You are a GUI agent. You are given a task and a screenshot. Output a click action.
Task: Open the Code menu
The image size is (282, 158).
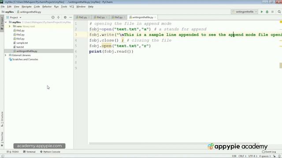click(37, 7)
